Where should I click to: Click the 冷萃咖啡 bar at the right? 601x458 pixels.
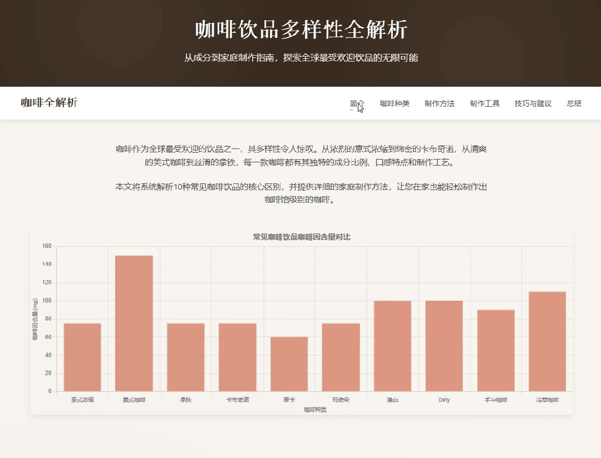coord(548,341)
